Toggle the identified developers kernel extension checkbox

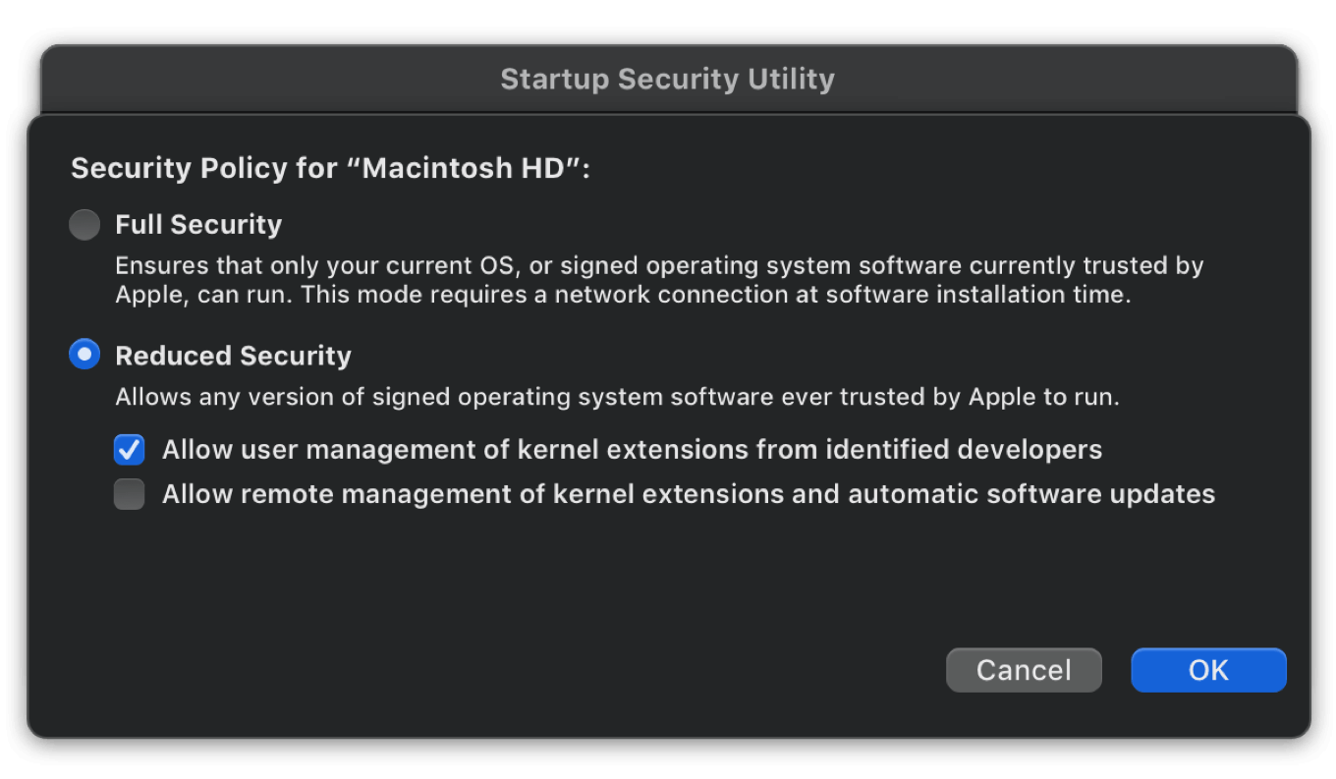click(x=129, y=449)
